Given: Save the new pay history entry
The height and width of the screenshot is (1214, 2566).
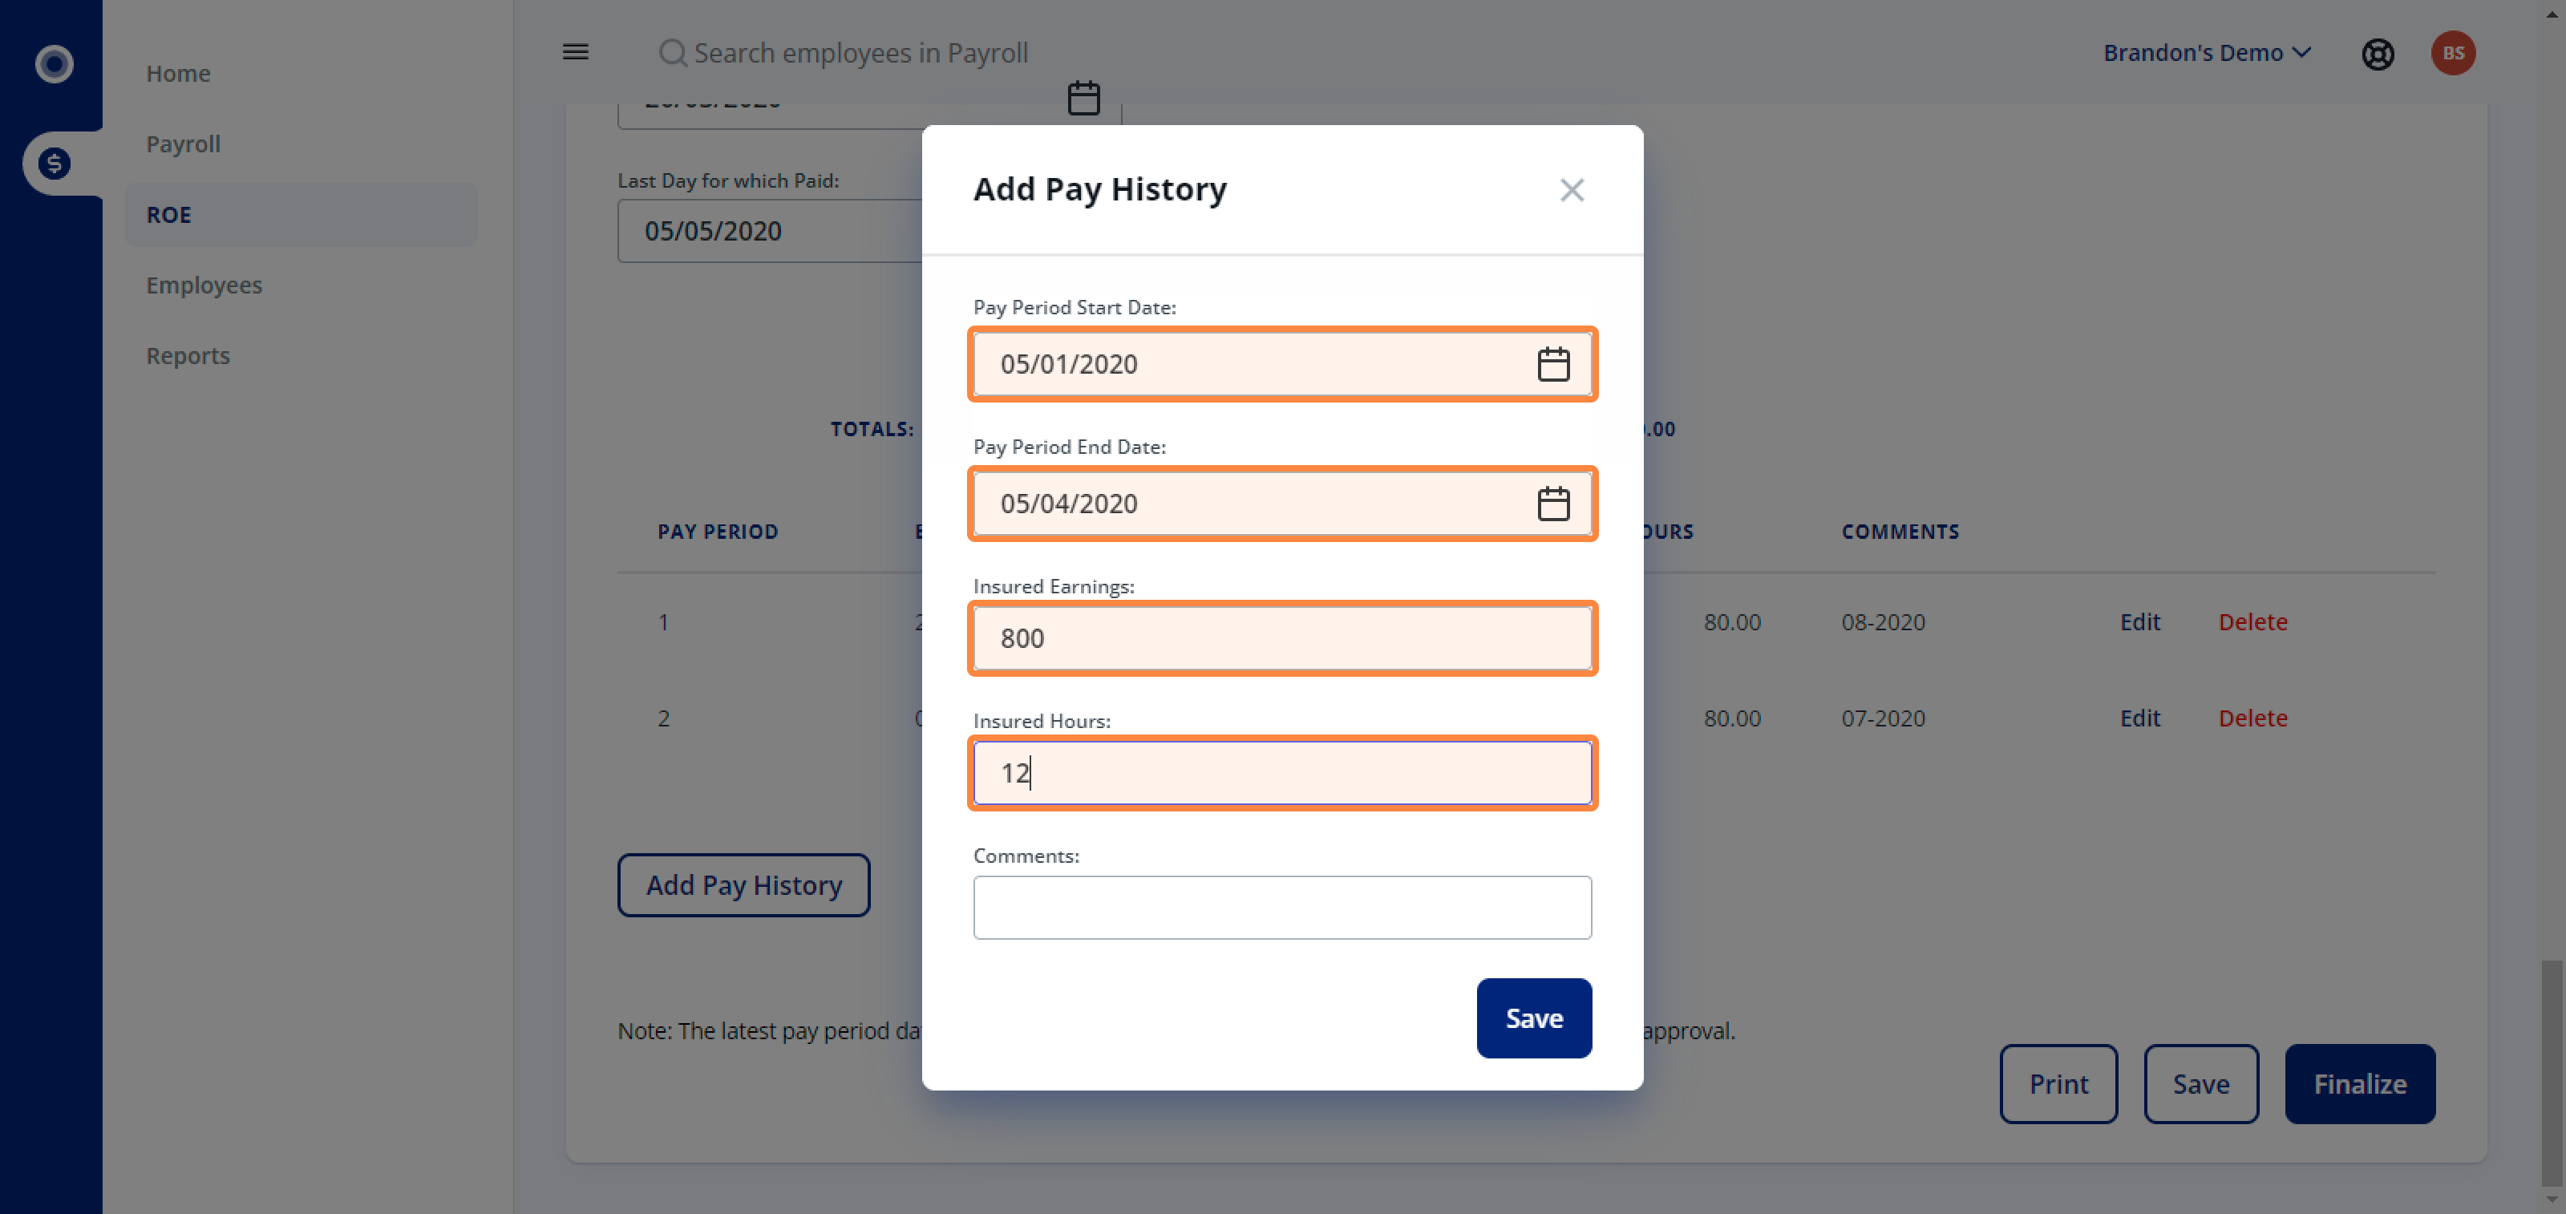Looking at the screenshot, I should [1533, 1018].
